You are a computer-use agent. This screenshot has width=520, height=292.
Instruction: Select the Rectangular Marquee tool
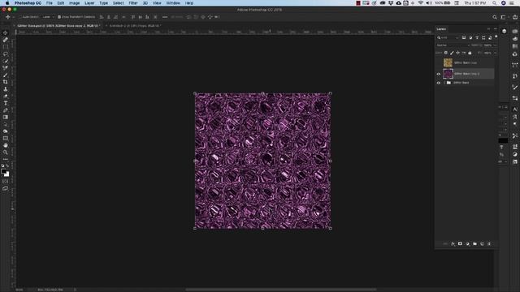6,47
